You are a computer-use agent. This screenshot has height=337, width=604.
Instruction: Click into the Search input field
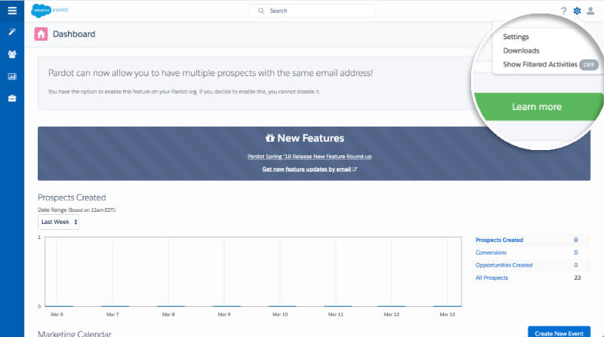coord(312,11)
